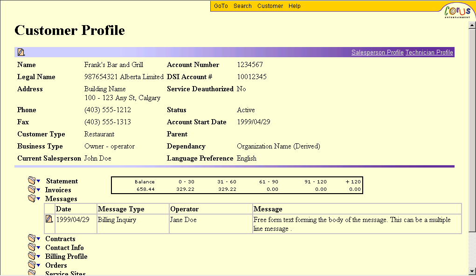Click the vertical scrollbar thumb
This screenshot has width=476, height=276.
pyautogui.click(x=472, y=130)
